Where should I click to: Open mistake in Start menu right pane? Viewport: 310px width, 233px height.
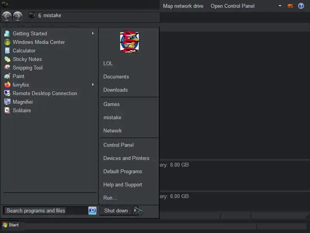click(x=112, y=118)
